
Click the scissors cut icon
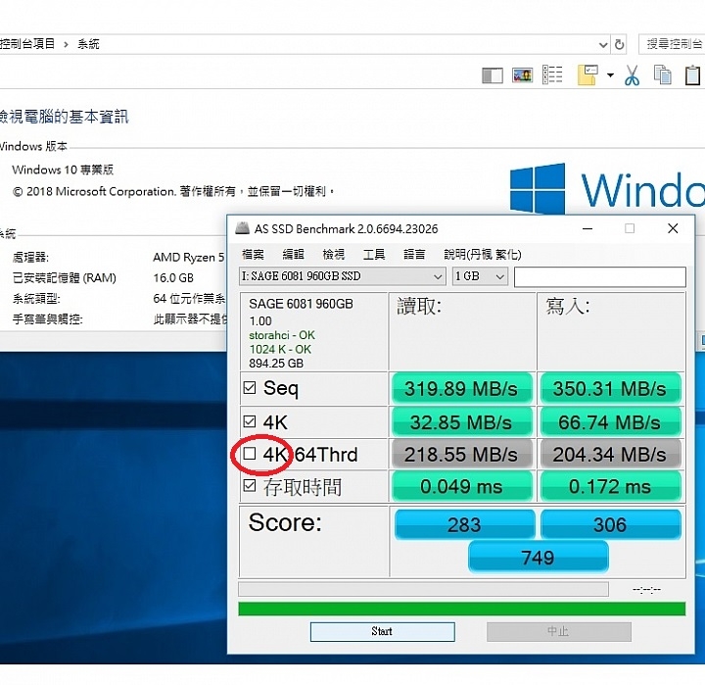pos(632,75)
